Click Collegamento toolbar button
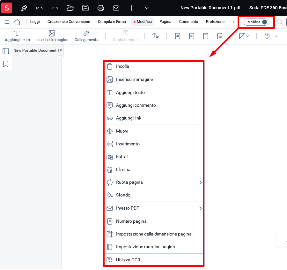 (x=86, y=36)
